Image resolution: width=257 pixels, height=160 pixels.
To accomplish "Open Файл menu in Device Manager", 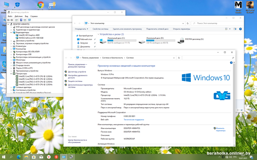I will coord(10,16).
